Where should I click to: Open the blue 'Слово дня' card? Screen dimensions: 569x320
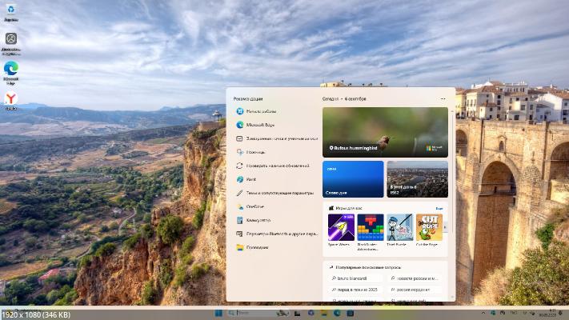[x=353, y=179]
